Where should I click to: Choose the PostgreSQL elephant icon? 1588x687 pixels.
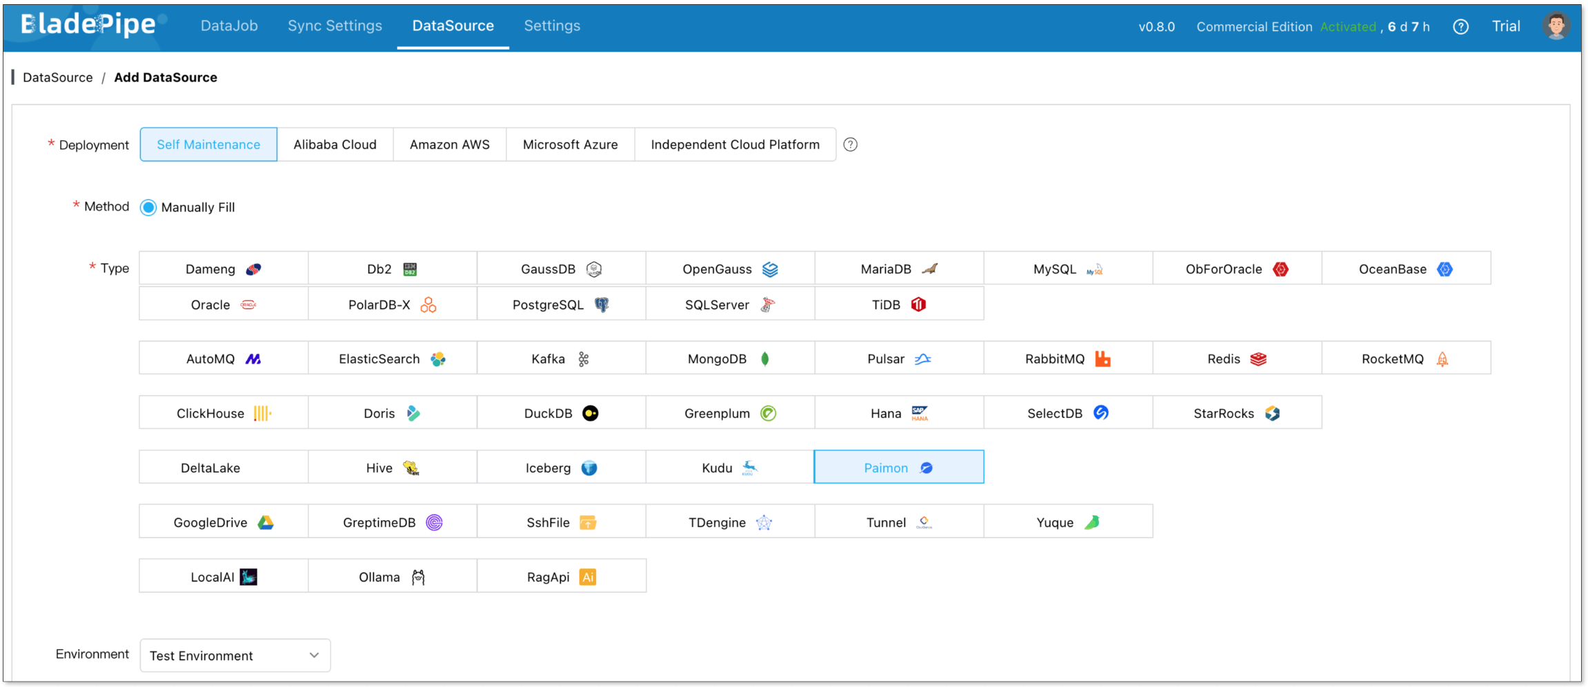[602, 305]
